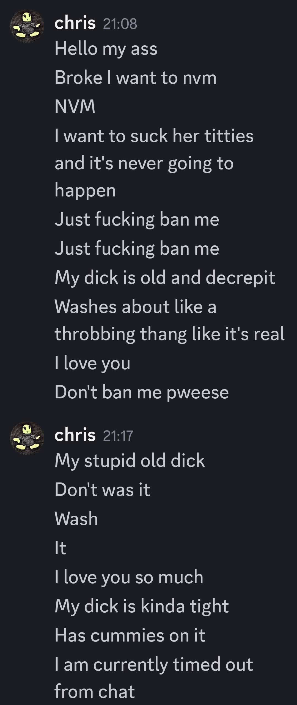The width and height of the screenshot is (297, 705).
Task: Tap the chris username at 21:08
Action: pyautogui.click(x=75, y=23)
